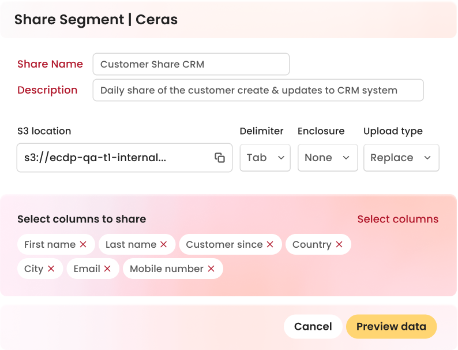Click the Select columns link
Viewport: 458px width, 350px height.
click(x=397, y=219)
